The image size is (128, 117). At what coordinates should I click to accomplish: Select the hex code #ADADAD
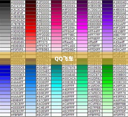click(18, 35)
